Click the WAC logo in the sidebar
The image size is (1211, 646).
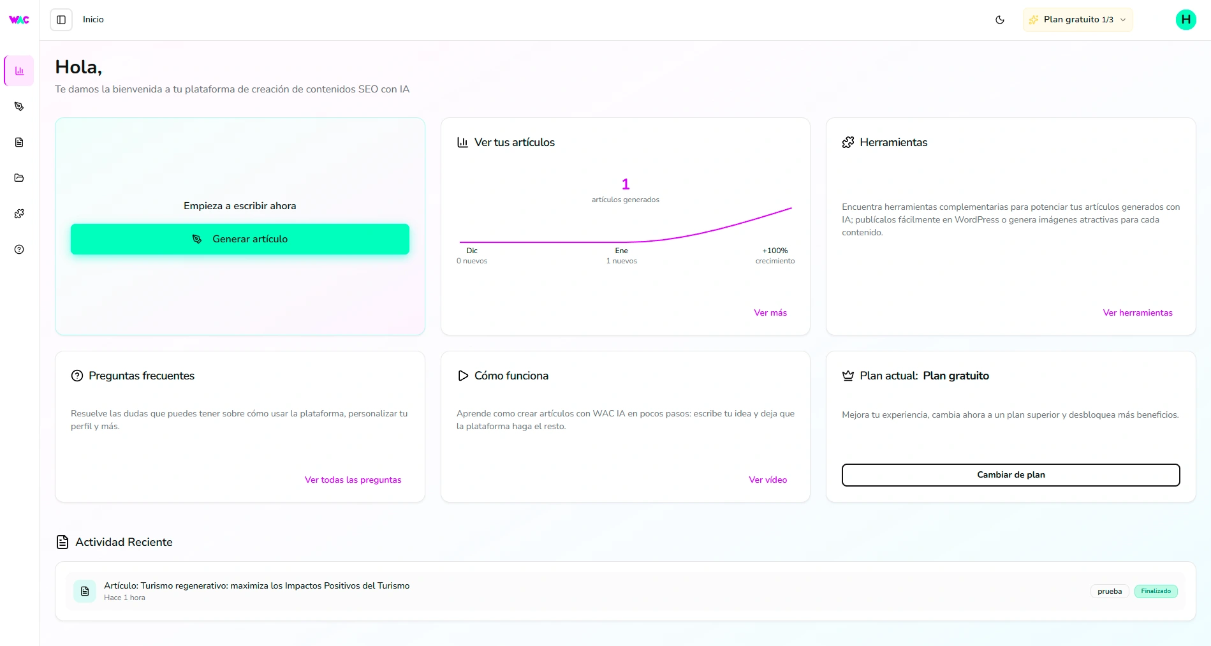[19, 20]
